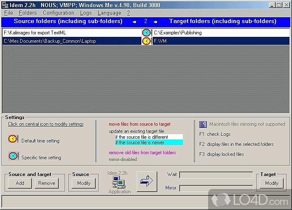Minimize the Idem window
The image size is (292, 210).
tap(272, 5)
